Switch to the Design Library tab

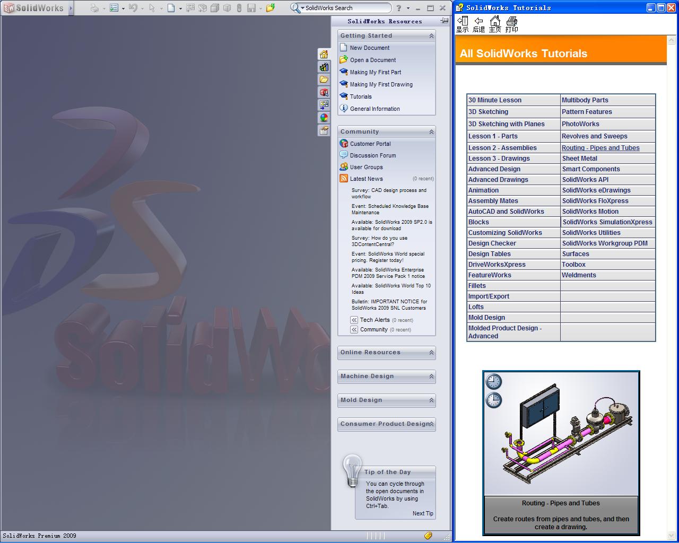[x=324, y=67]
